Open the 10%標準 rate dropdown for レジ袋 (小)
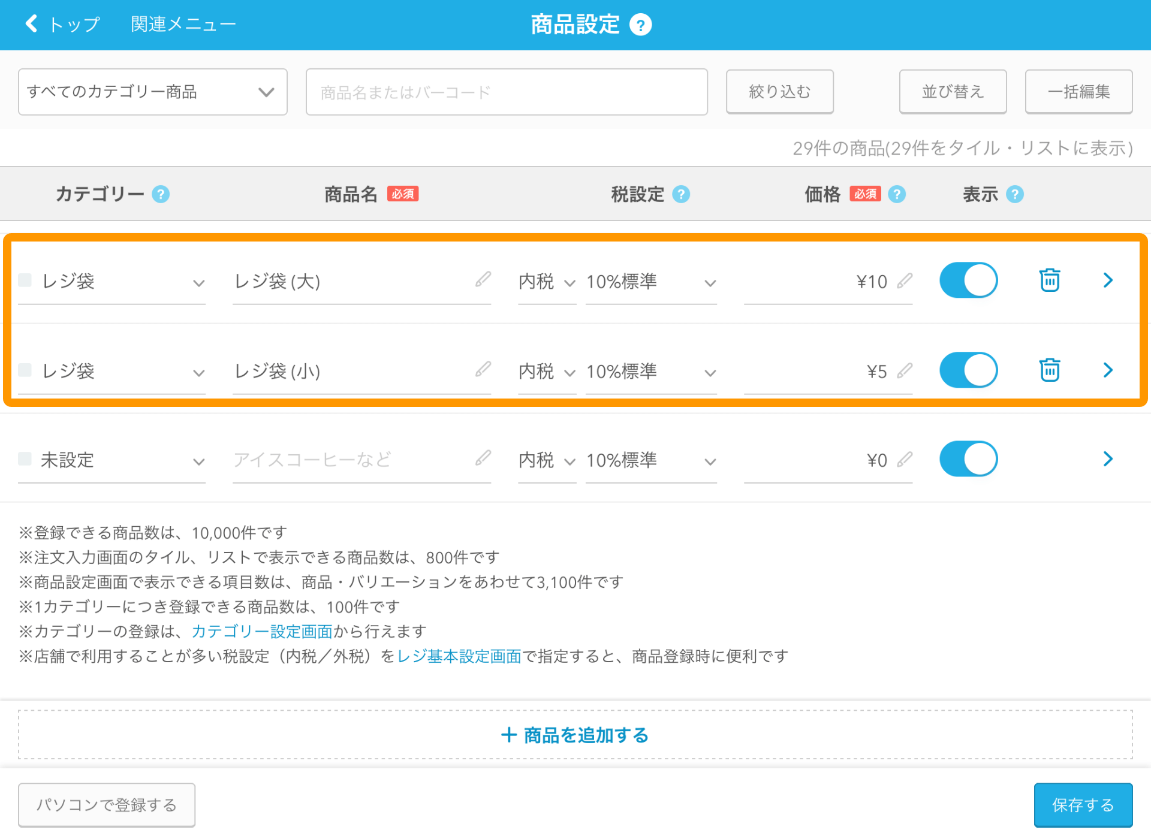The height and width of the screenshot is (839, 1151). coord(651,372)
